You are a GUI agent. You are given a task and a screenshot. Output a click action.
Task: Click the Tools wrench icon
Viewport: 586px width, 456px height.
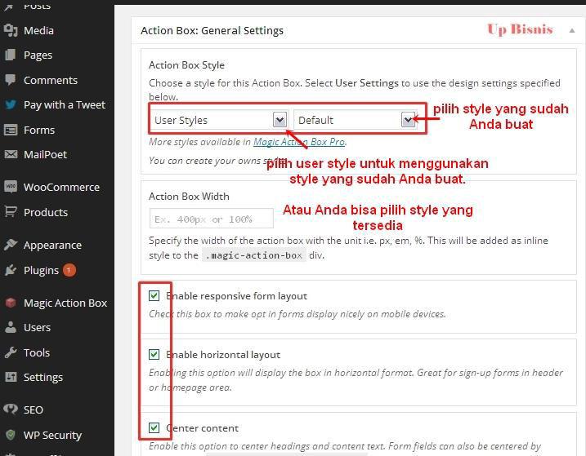pyautogui.click(x=11, y=352)
